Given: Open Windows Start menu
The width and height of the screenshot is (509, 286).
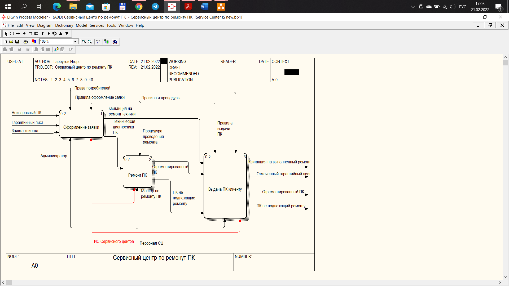Looking at the screenshot, I should [8, 7].
